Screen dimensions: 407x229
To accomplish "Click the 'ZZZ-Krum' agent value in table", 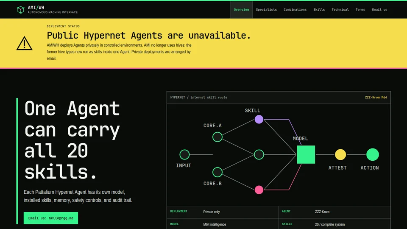I will tap(322, 212).
